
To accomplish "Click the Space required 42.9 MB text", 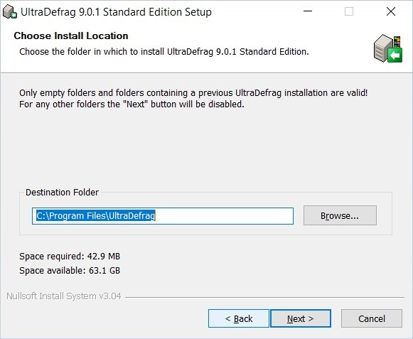I will (x=70, y=256).
